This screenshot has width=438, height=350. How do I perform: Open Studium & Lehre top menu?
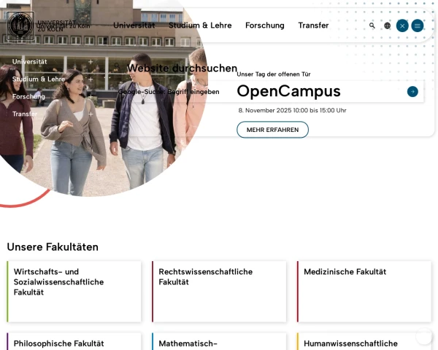click(x=200, y=26)
